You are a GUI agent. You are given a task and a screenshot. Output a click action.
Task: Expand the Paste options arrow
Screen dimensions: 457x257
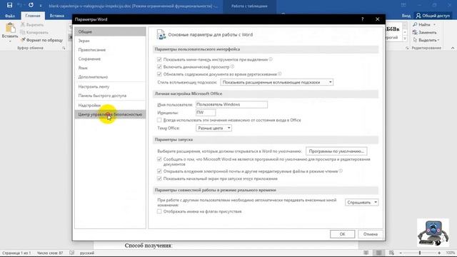[10, 41]
